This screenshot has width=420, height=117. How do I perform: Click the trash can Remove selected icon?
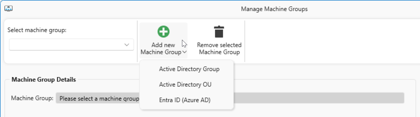tap(219, 31)
